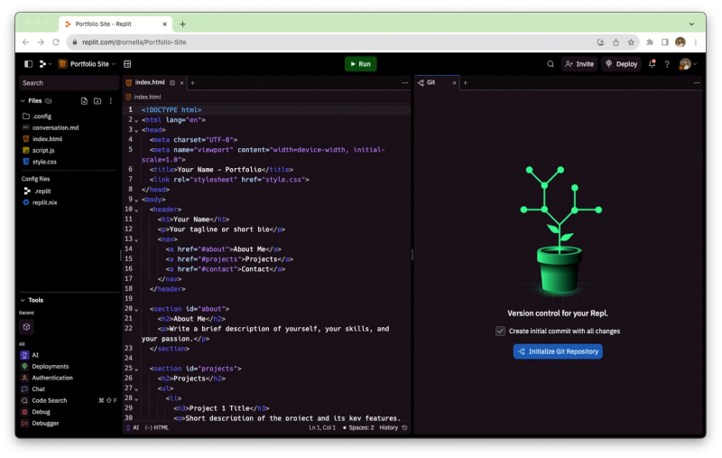This screenshot has width=722, height=458.
Task: Click the AI button in status bar
Action: 133,427
